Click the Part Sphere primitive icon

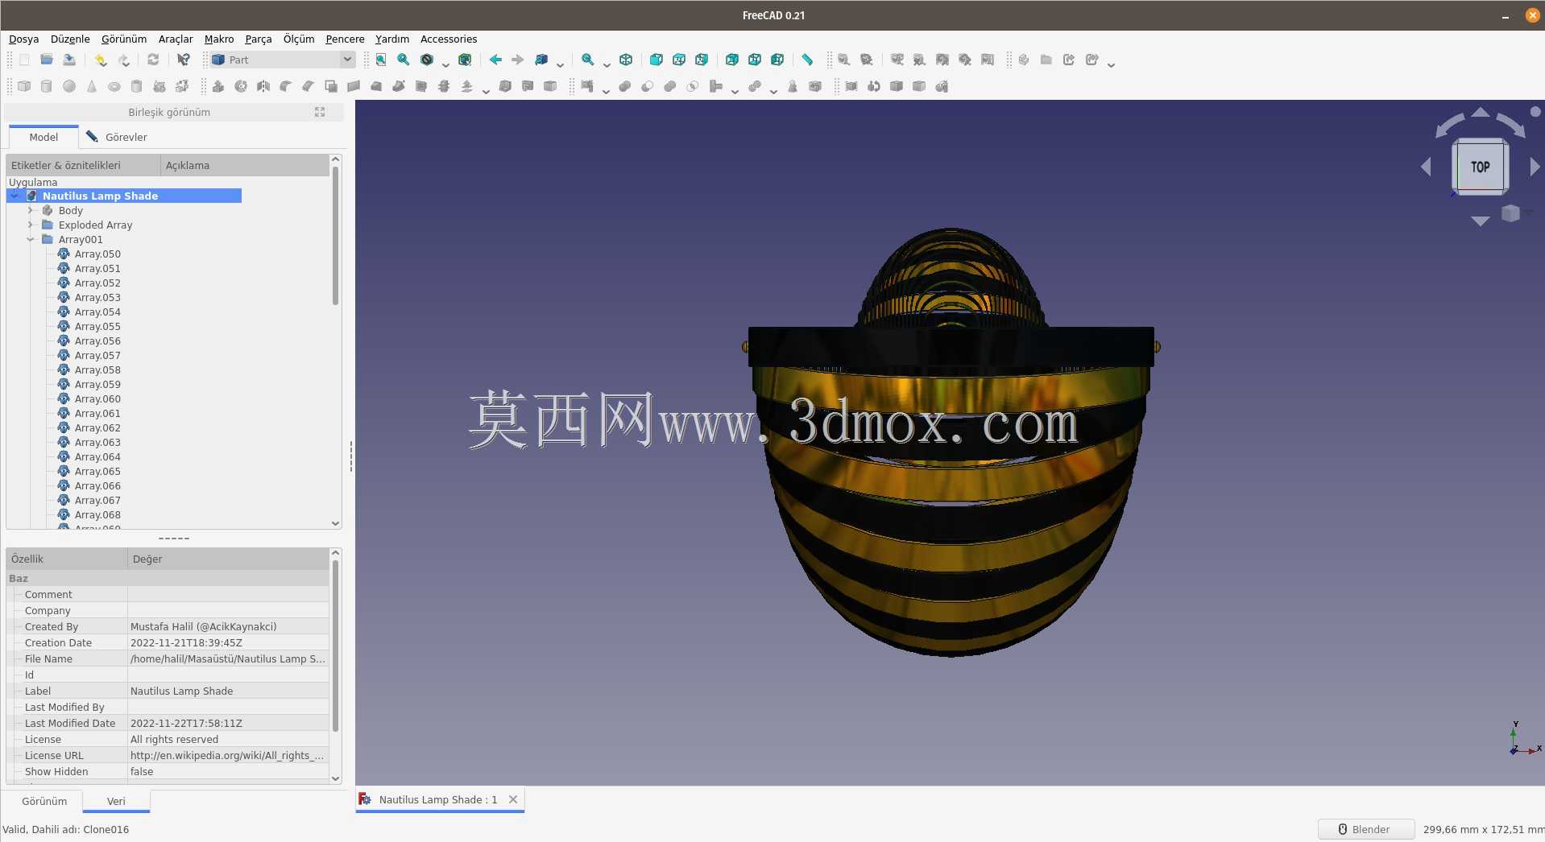point(69,86)
